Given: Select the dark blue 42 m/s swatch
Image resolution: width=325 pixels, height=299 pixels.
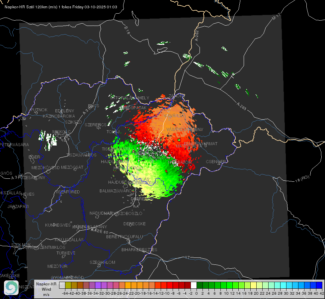Looking at the screenshot, I should (x=319, y=285).
